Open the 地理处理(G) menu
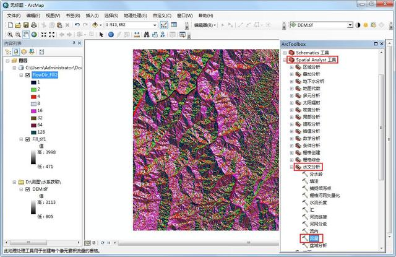This screenshot has height=257, width=396. pyautogui.click(x=136, y=15)
